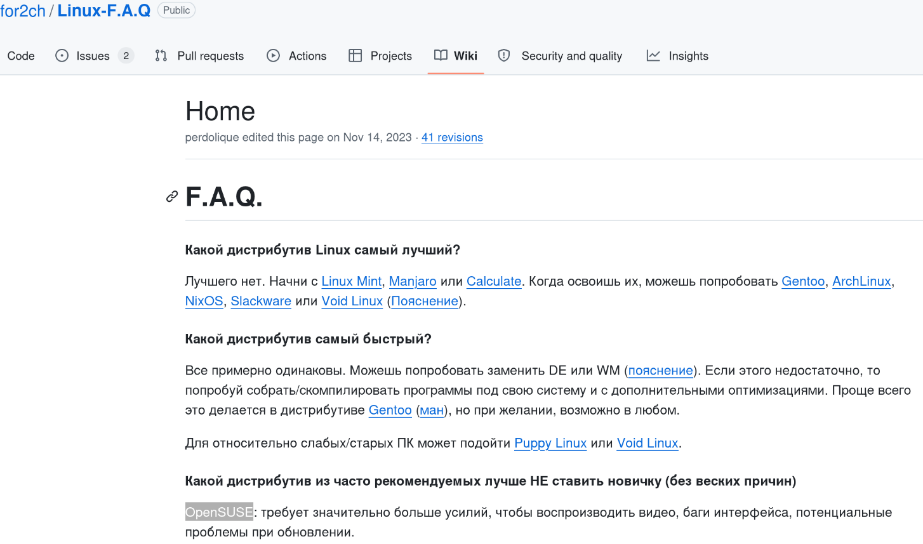This screenshot has height=544, width=923.
Task: Click the Issues circle-dot icon
Action: (x=62, y=56)
